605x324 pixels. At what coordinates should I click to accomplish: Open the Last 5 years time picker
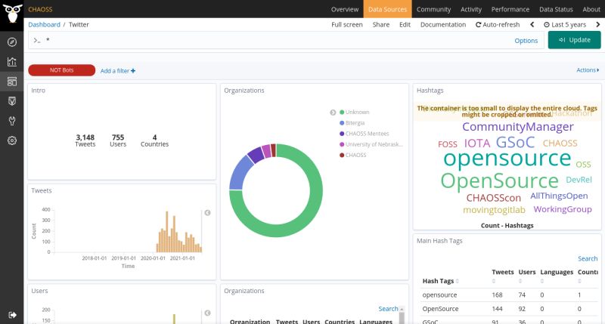click(565, 24)
